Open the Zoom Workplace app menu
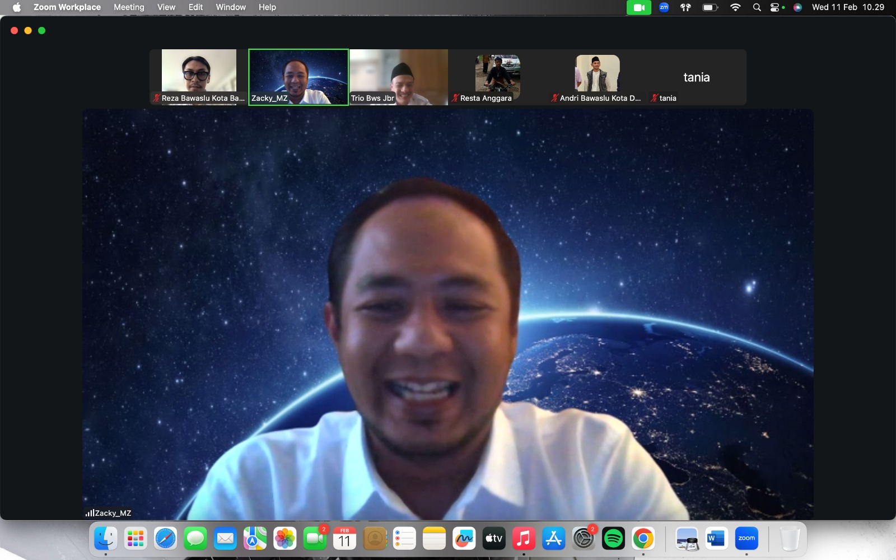896x560 pixels. (x=67, y=7)
